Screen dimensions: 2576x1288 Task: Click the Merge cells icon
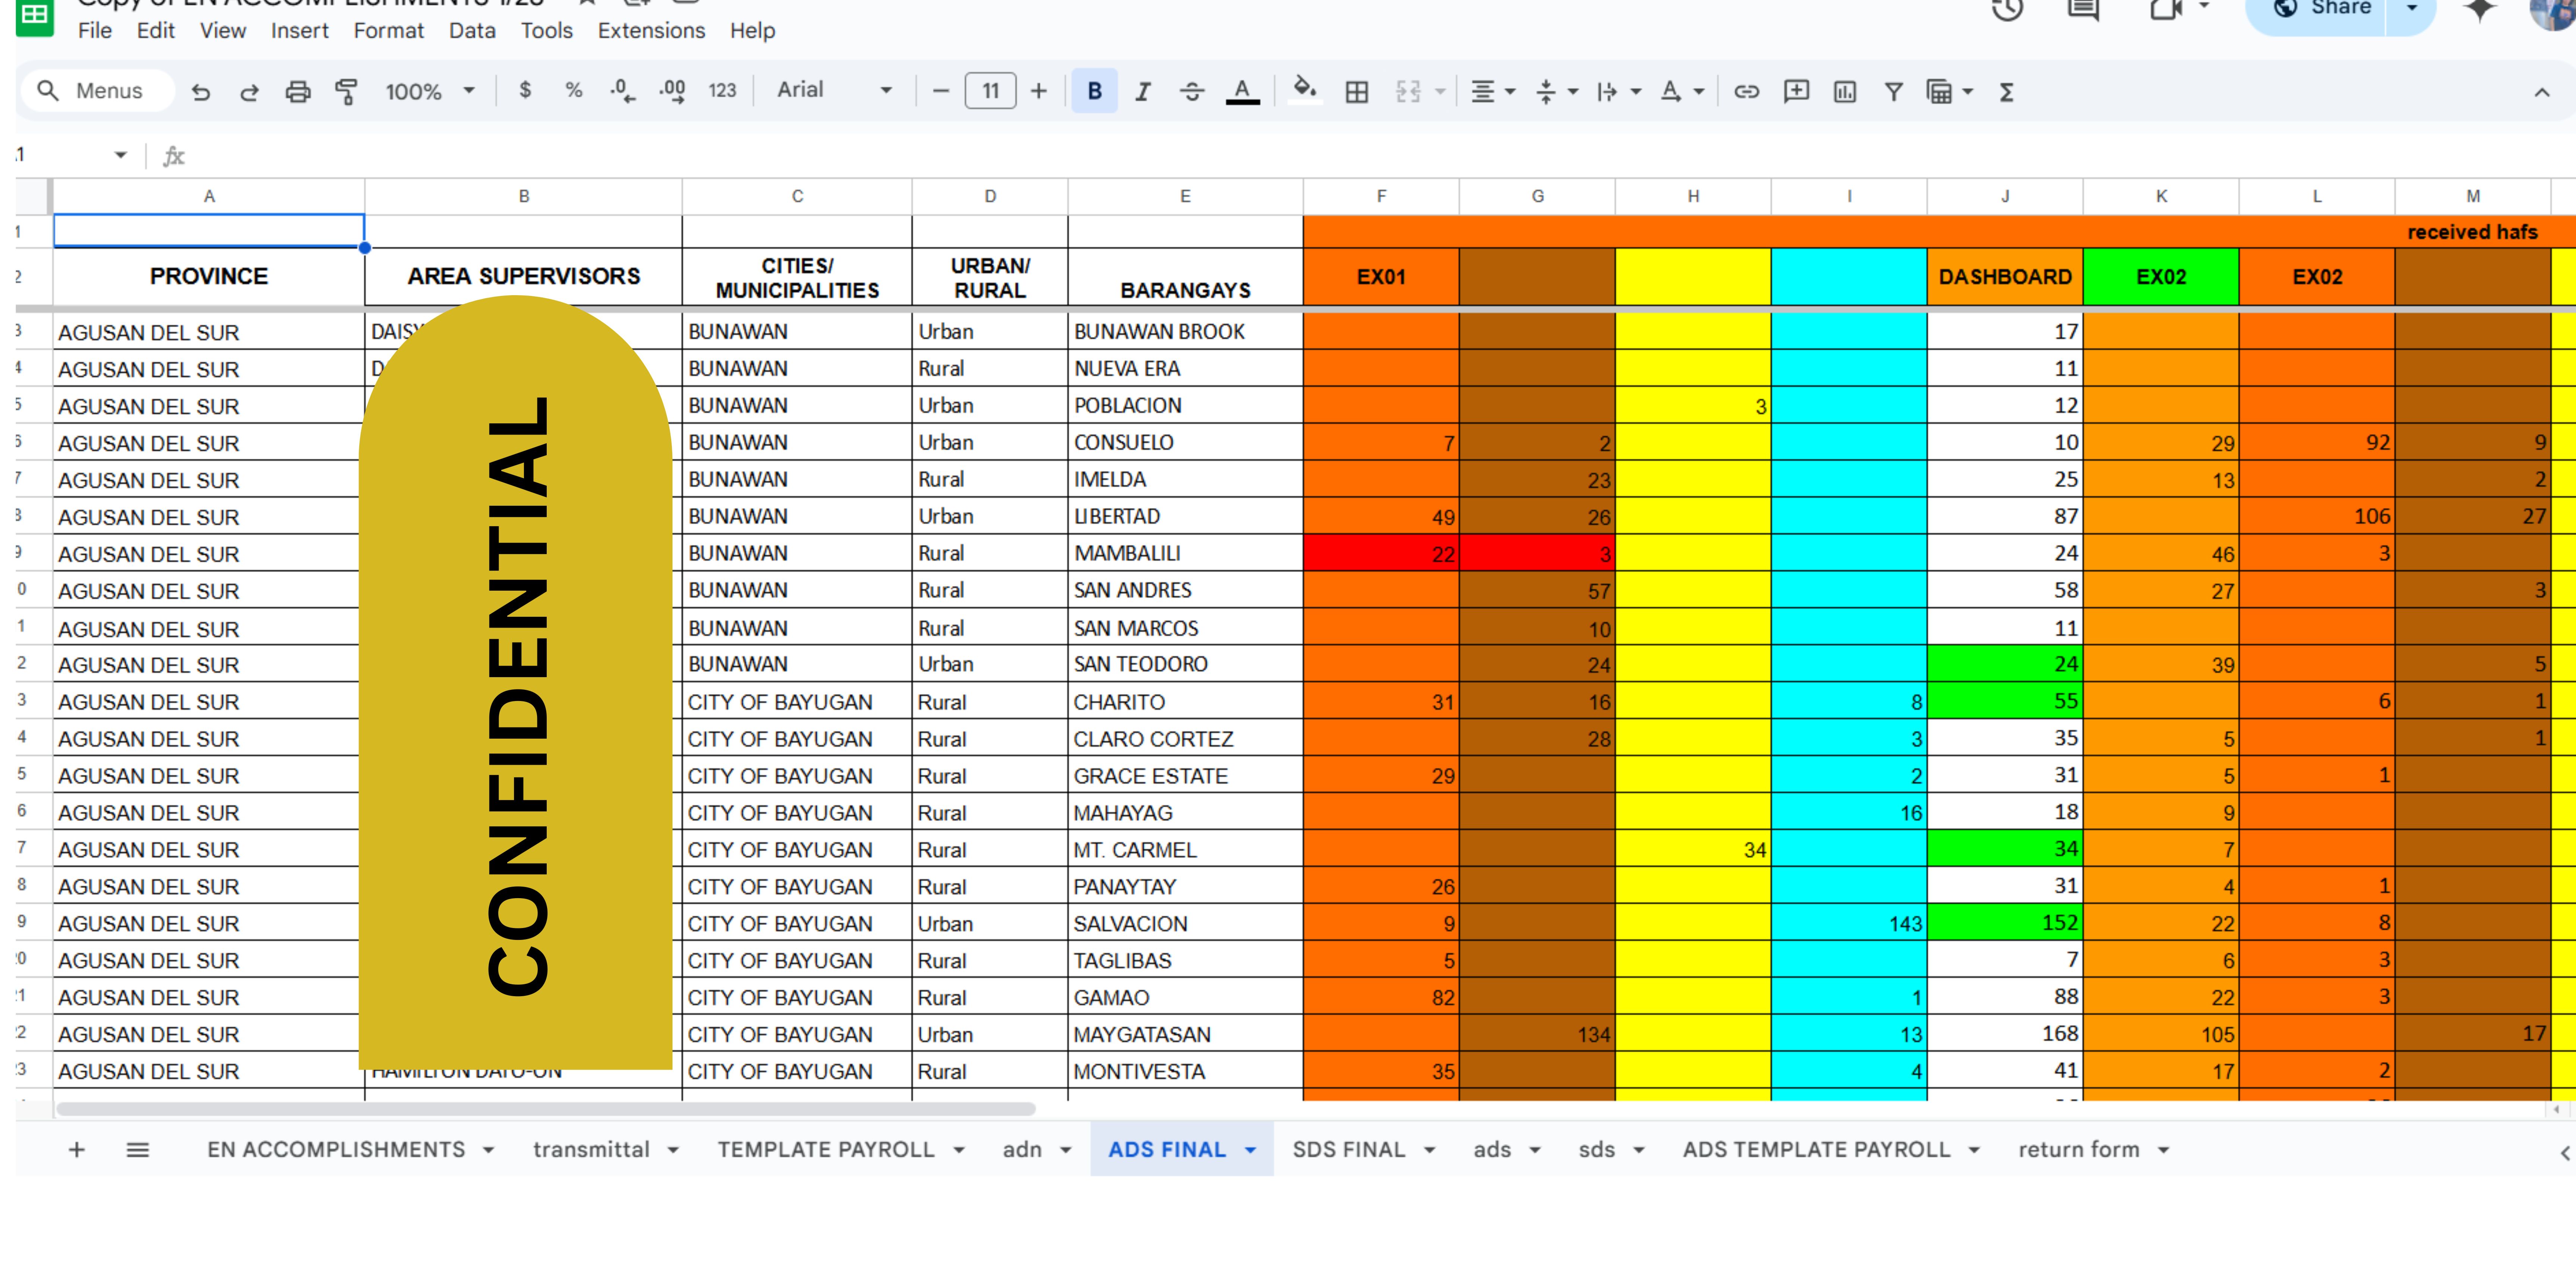1408,92
